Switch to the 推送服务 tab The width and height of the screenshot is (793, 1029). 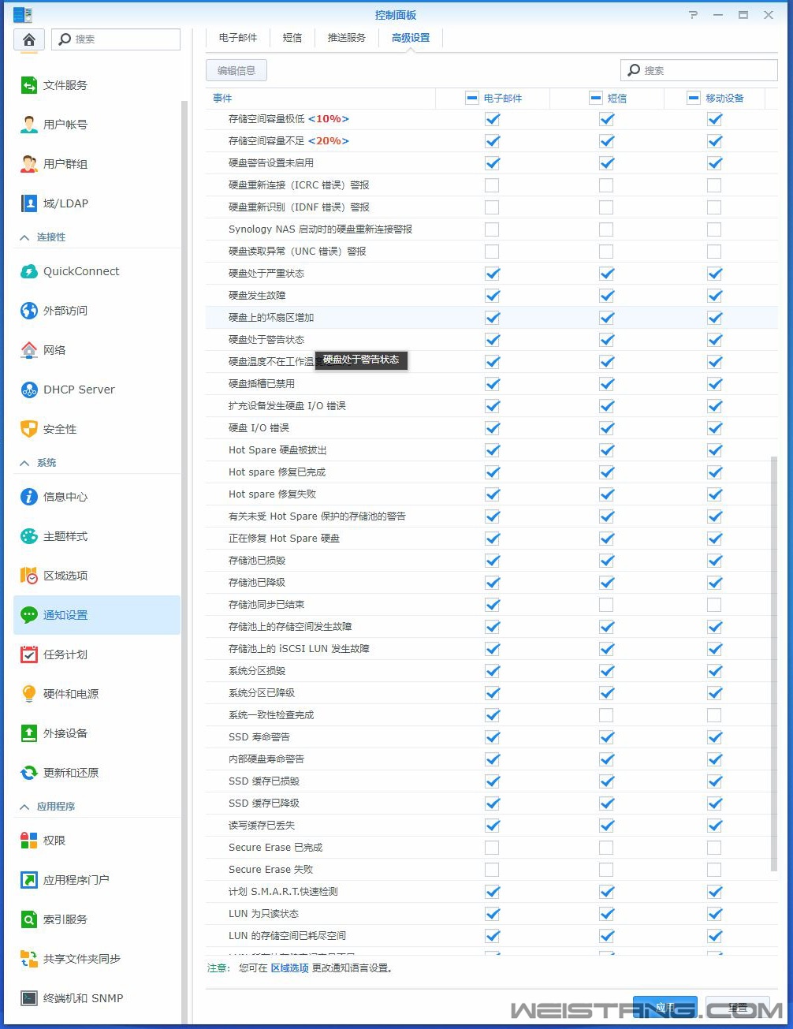coord(347,37)
